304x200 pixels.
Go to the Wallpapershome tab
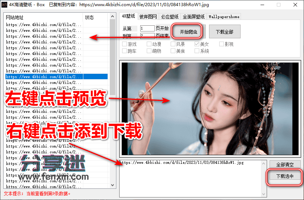(224, 17)
